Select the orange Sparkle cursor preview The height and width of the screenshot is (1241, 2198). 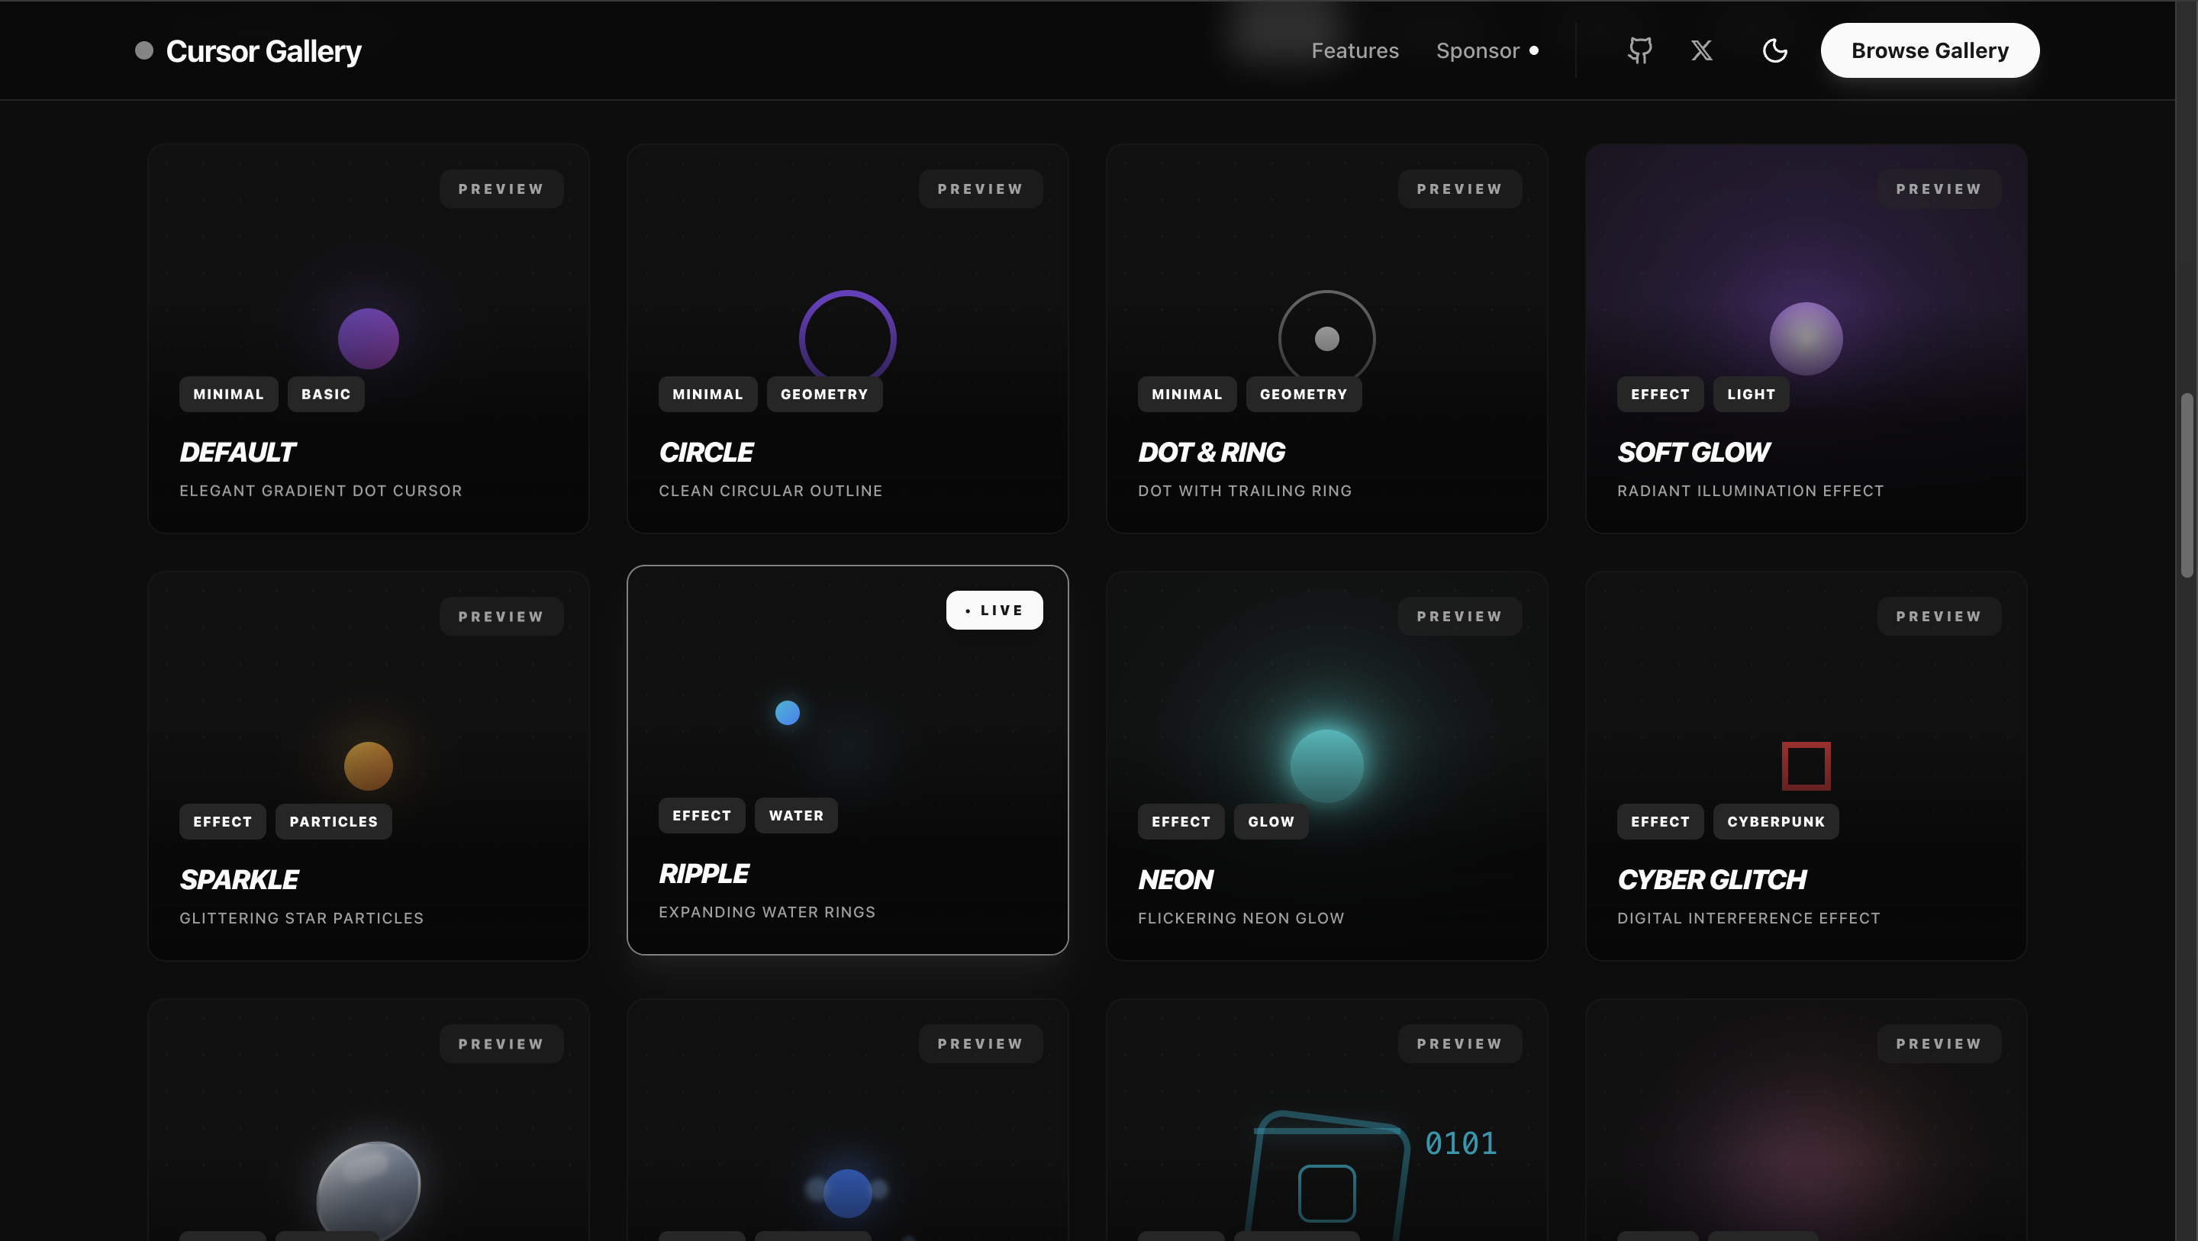pyautogui.click(x=369, y=766)
